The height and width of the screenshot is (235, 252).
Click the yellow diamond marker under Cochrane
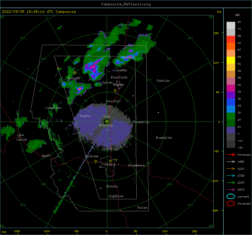tap(96, 161)
